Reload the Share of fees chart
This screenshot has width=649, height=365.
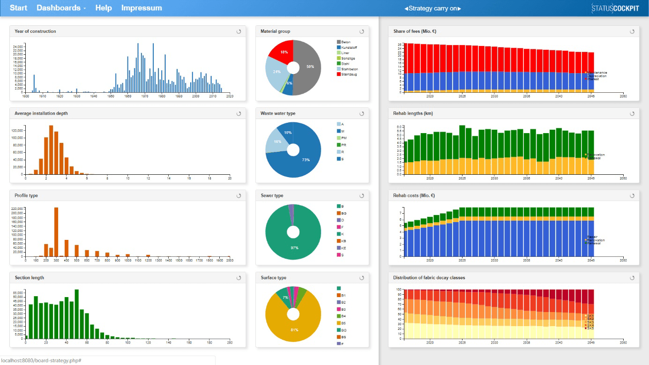(x=632, y=31)
